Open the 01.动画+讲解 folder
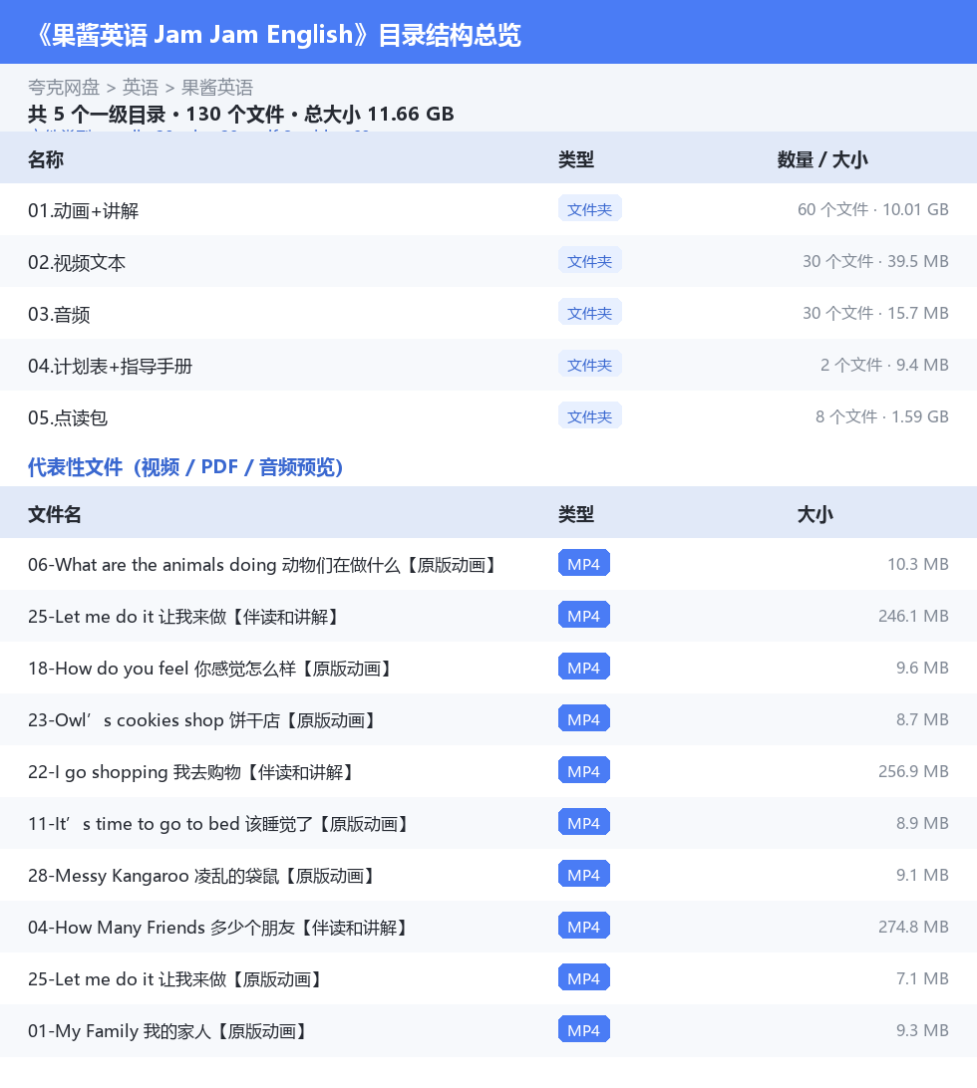This screenshot has height=1088, width=977. coord(84,210)
